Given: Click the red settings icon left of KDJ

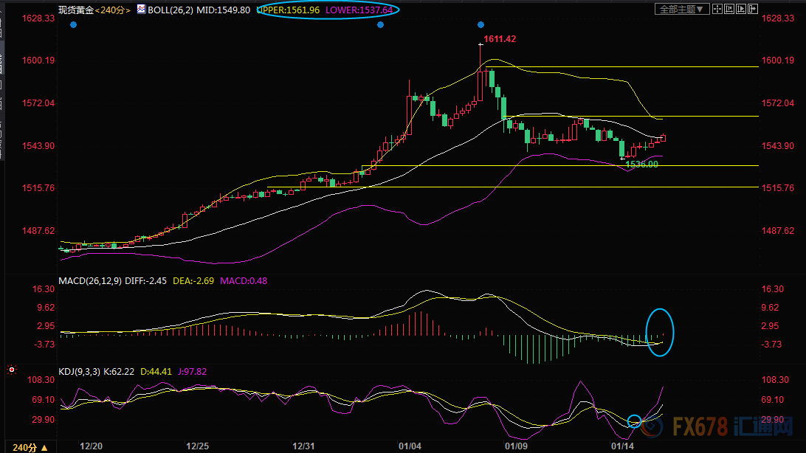Looking at the screenshot, I should point(10,369).
